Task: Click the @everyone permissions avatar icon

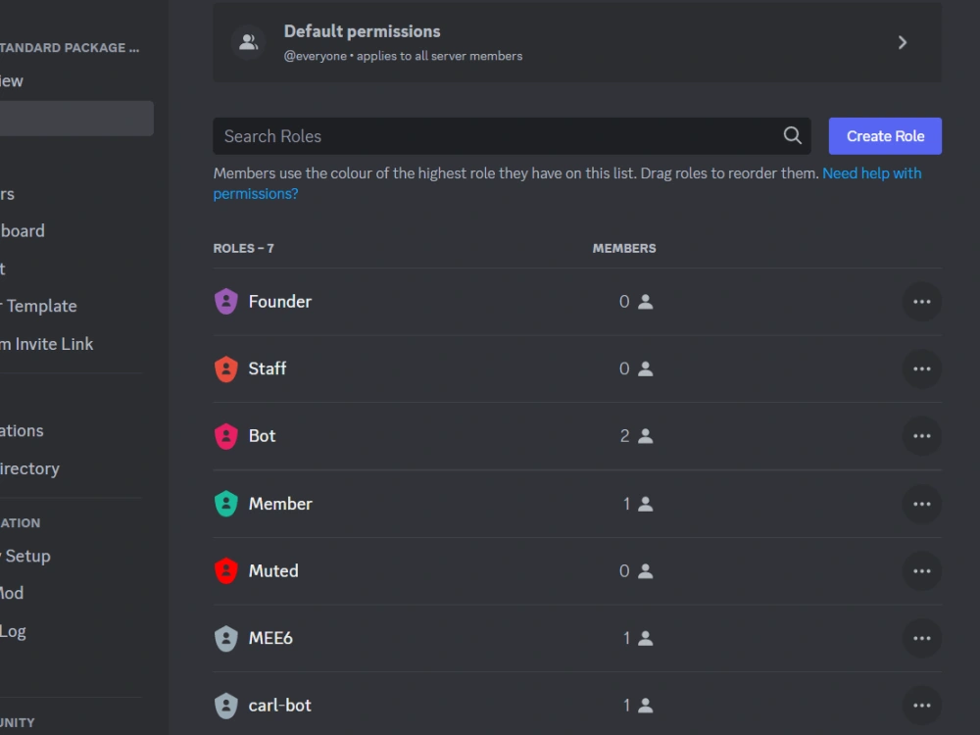Action: (x=248, y=41)
